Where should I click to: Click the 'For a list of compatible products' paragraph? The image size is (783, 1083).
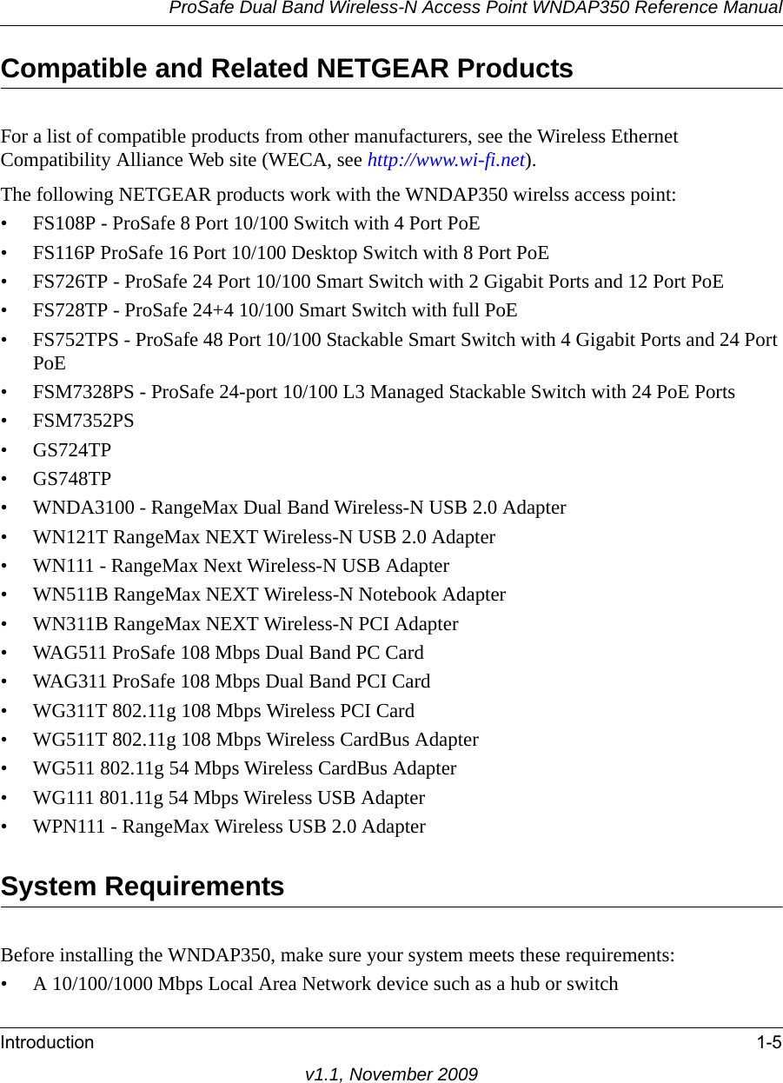(x=340, y=149)
